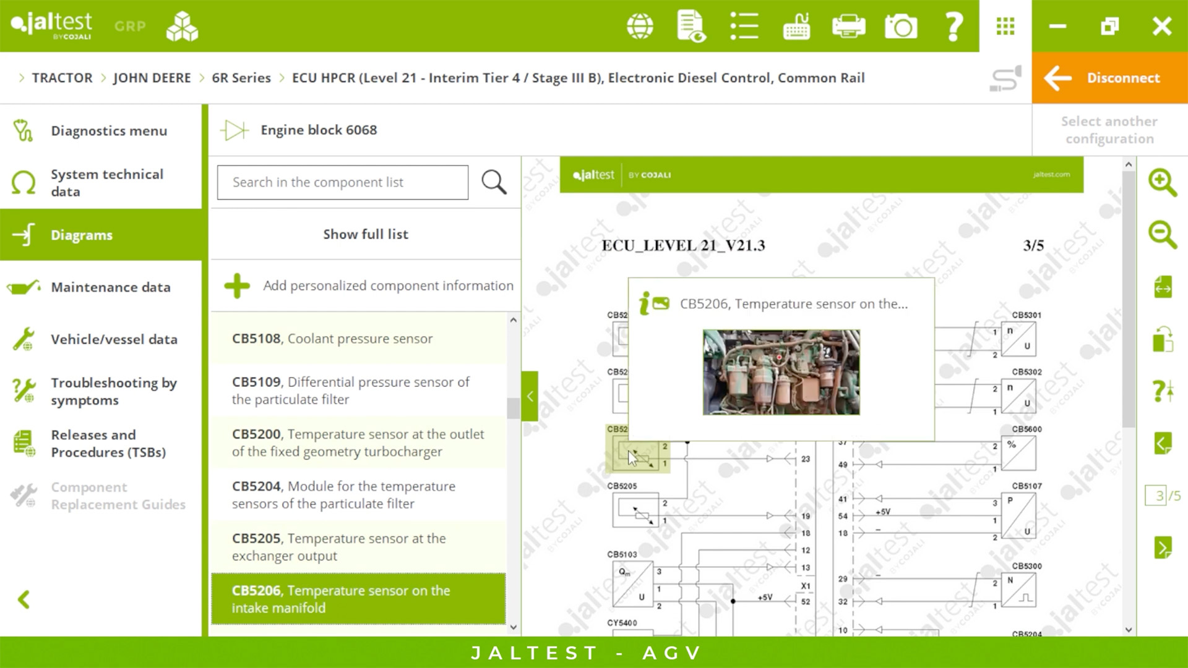Collapse the component list side panel
Viewport: 1188px width, 668px height.
pos(530,396)
